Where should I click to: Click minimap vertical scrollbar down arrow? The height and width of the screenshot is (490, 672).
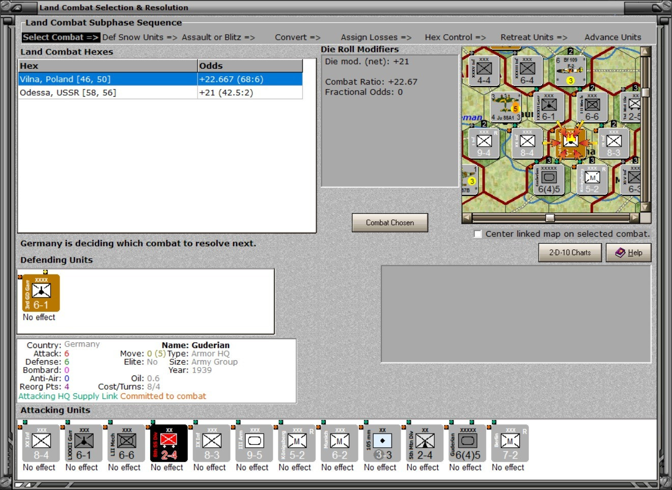(646, 207)
